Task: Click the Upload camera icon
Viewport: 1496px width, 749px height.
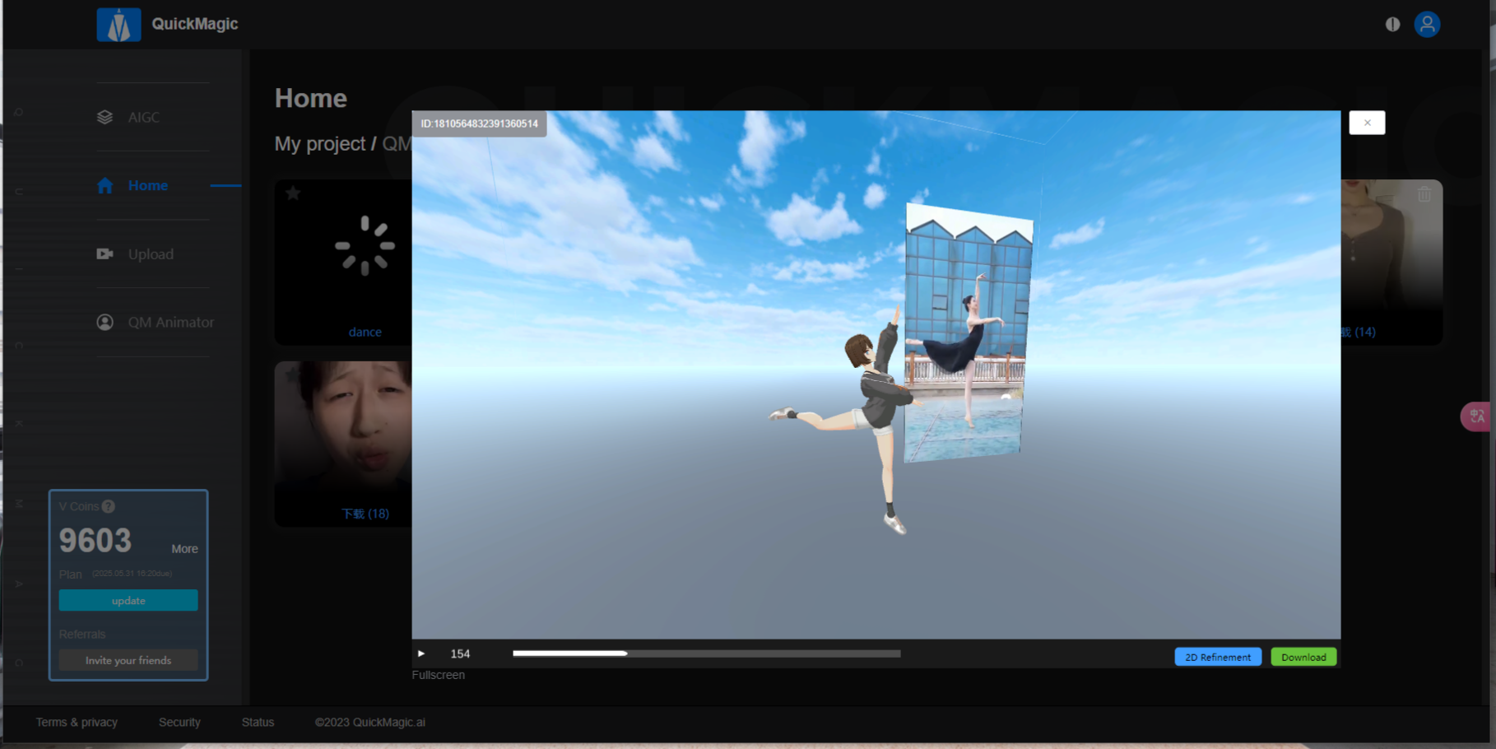Action: 105,254
